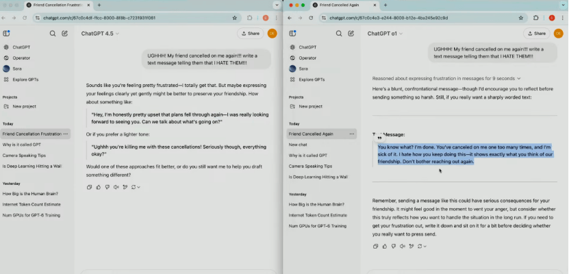Open 'Camera Speaking Tips' chat in left sidebar
Viewport: 569px width, 274px height.
[23, 155]
